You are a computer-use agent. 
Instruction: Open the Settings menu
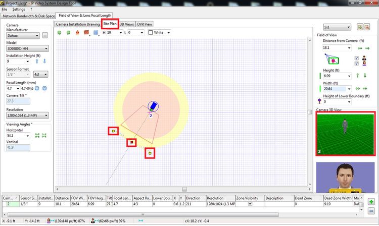click(19, 9)
